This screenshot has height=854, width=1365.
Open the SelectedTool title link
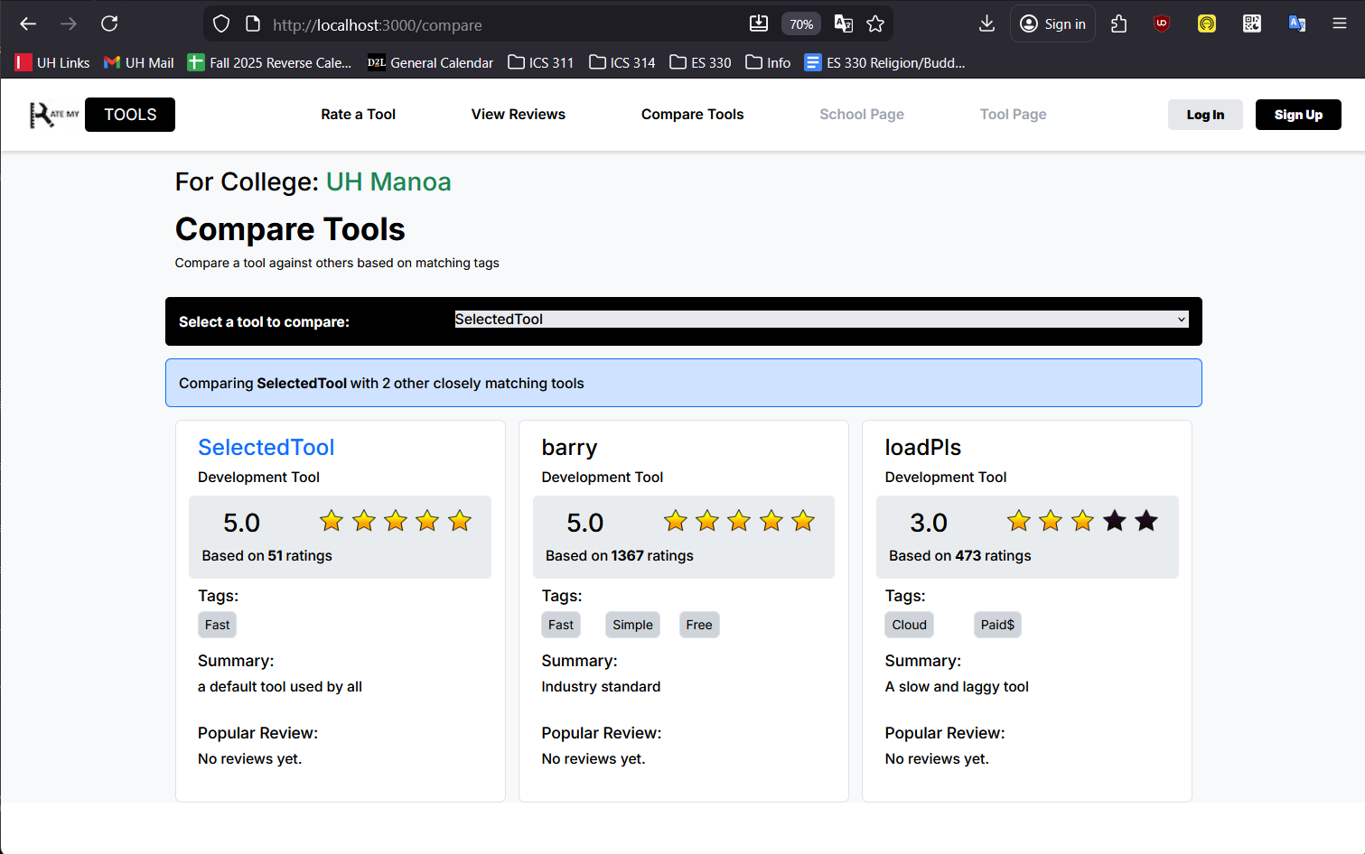(266, 448)
